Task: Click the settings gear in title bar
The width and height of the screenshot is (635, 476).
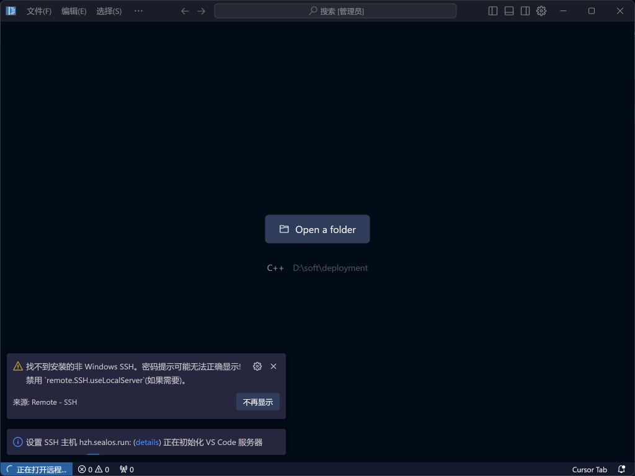Action: pos(541,11)
